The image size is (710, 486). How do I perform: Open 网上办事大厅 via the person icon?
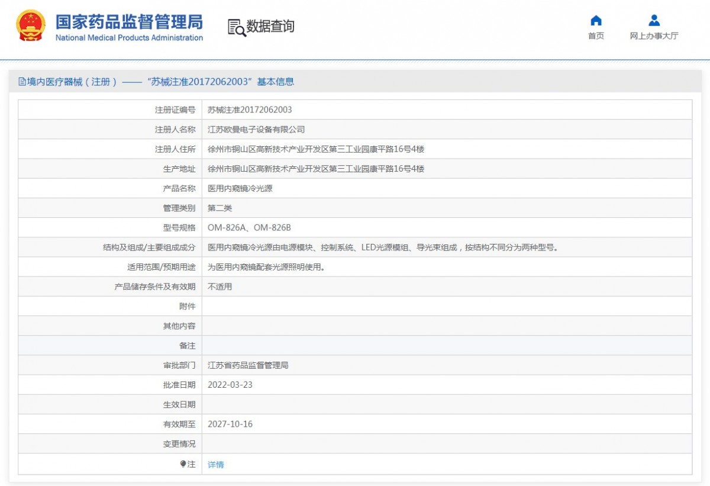pyautogui.click(x=654, y=21)
